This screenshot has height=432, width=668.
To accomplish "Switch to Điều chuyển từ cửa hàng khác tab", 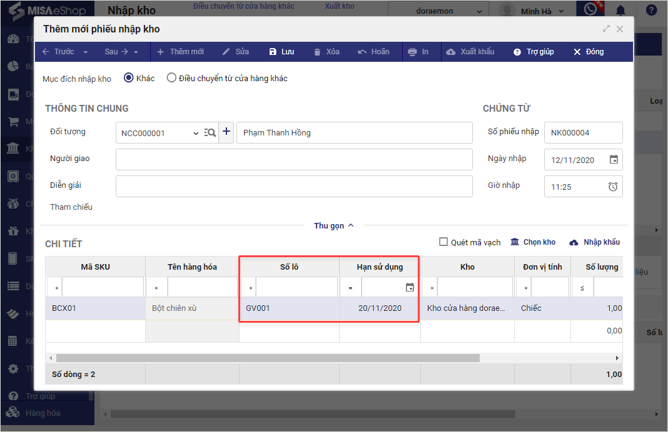I will (244, 6).
